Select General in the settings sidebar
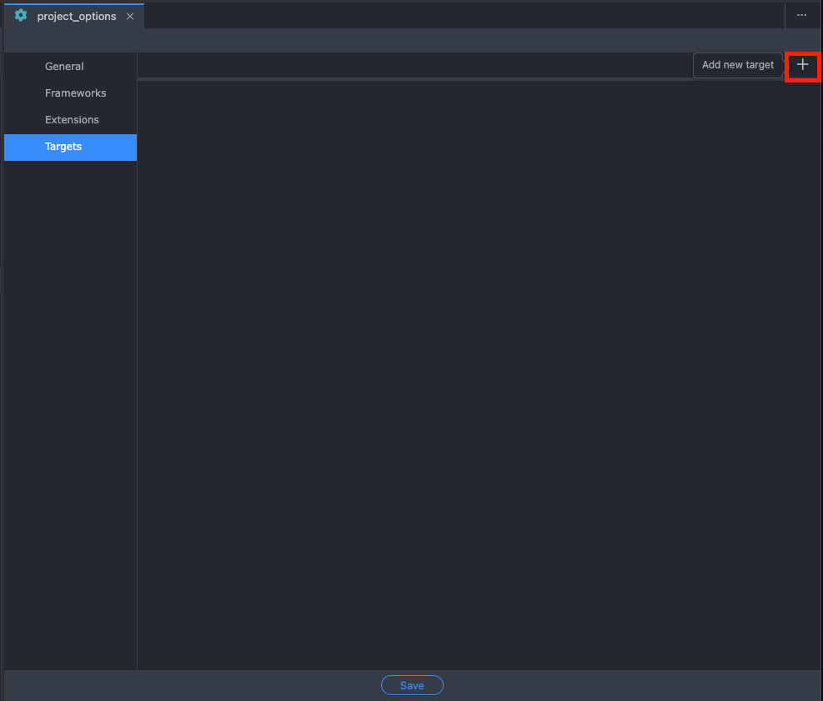The image size is (823, 701). point(64,66)
